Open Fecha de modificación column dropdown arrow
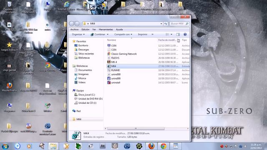Viewport: 267px width, 150px height. [178, 40]
